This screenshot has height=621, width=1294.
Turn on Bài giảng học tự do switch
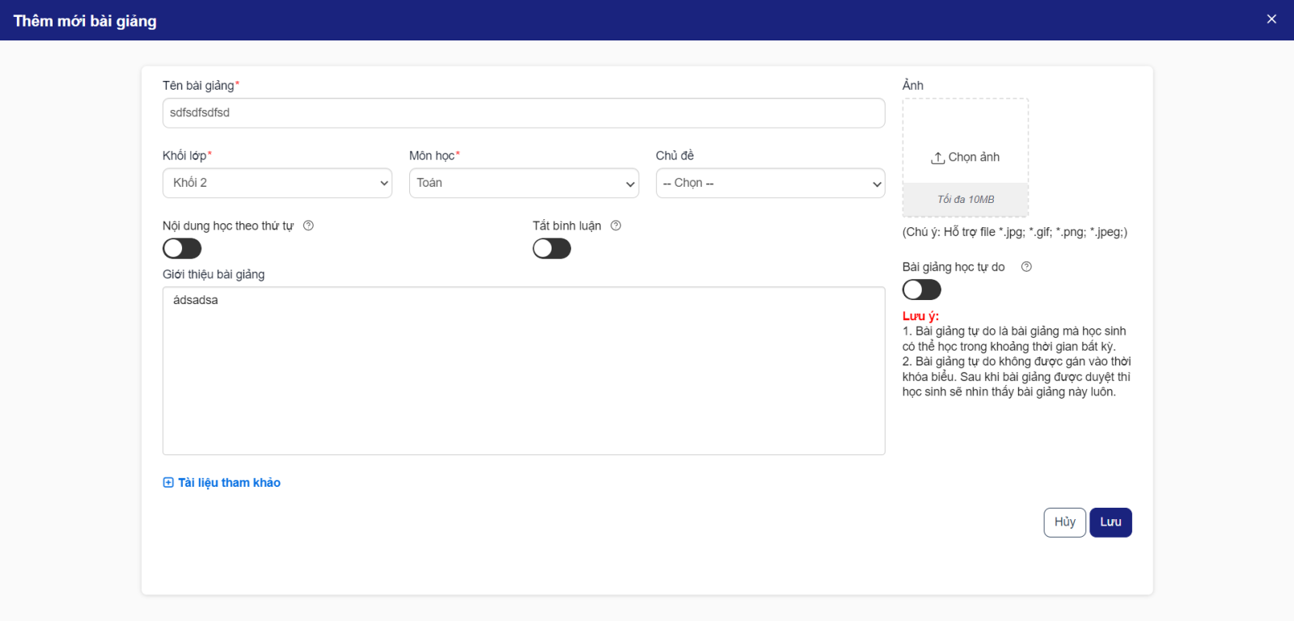click(x=921, y=289)
